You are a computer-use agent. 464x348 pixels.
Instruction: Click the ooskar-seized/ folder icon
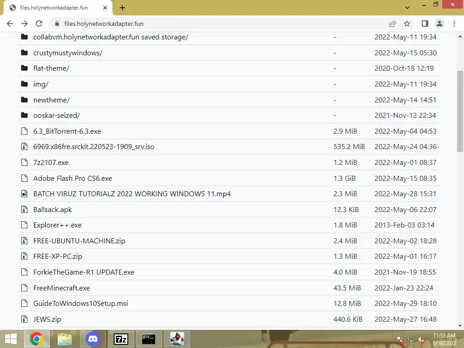click(x=24, y=115)
